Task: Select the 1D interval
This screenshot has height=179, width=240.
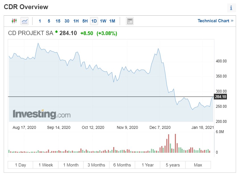Action: (x=94, y=21)
